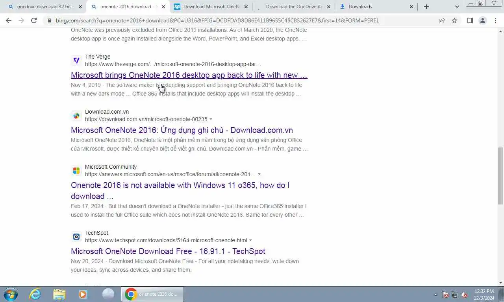Open Microsoft Community Onenote 2016 question link
504x302 pixels.
pos(180,191)
